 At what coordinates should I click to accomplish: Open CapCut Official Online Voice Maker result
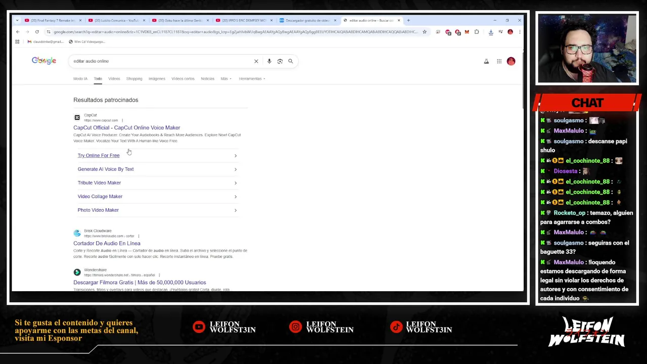click(126, 127)
